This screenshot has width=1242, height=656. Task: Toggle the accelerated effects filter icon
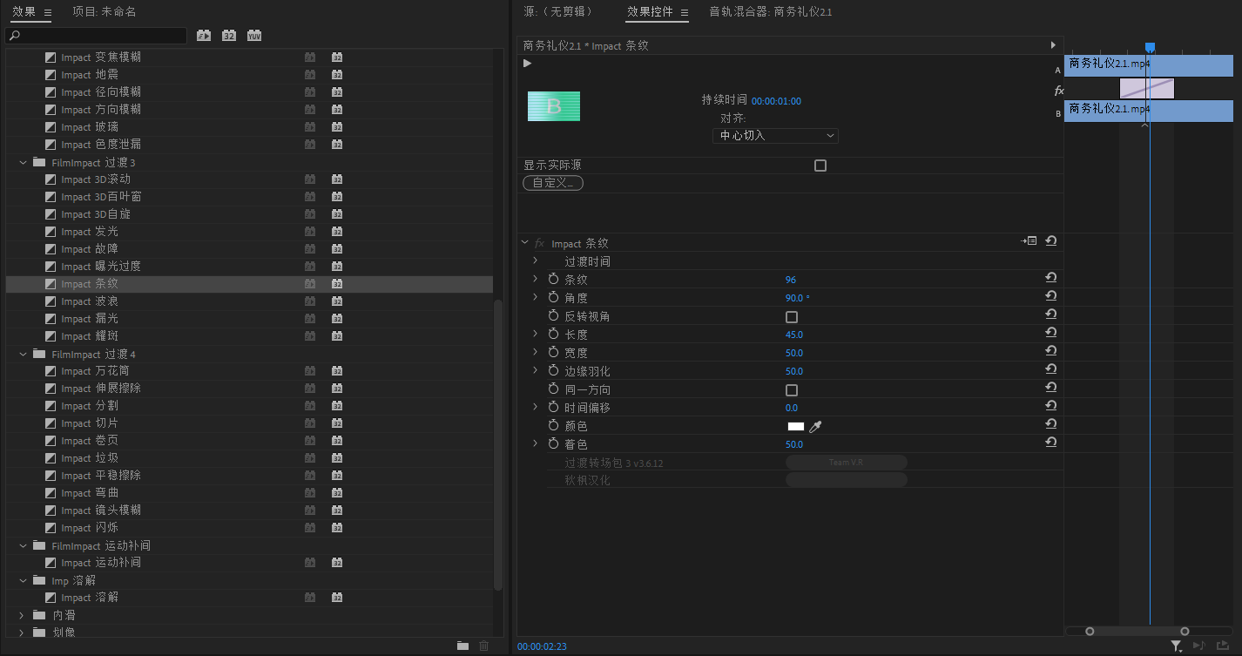(x=203, y=35)
